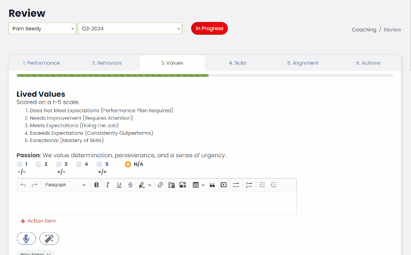Select score 1 for Passion
This screenshot has height=255, width=411.
coord(20,165)
